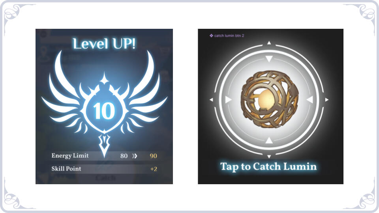Click the Energy Limit row label
This screenshot has height=213, width=379.
click(x=70, y=155)
